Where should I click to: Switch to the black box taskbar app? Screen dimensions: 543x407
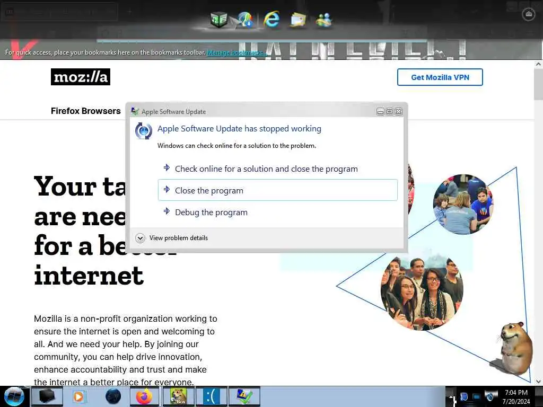pyautogui.click(x=47, y=396)
